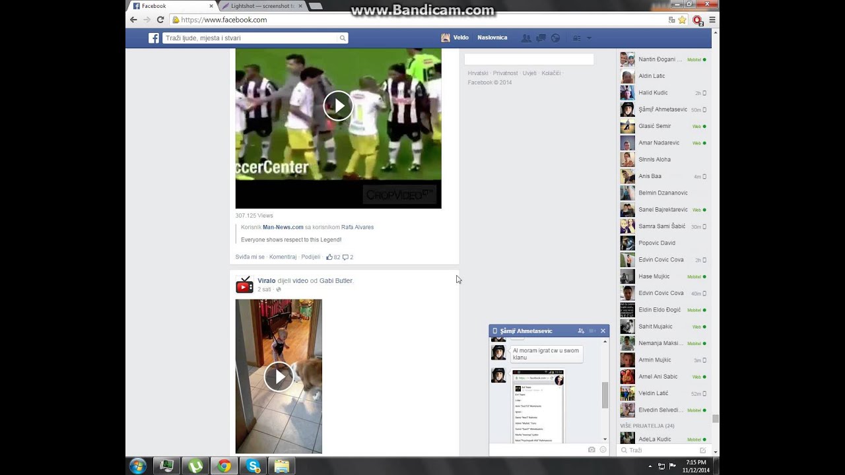The width and height of the screenshot is (845, 475).
Task: Open chat with Aldin Latic
Action: 664,76
